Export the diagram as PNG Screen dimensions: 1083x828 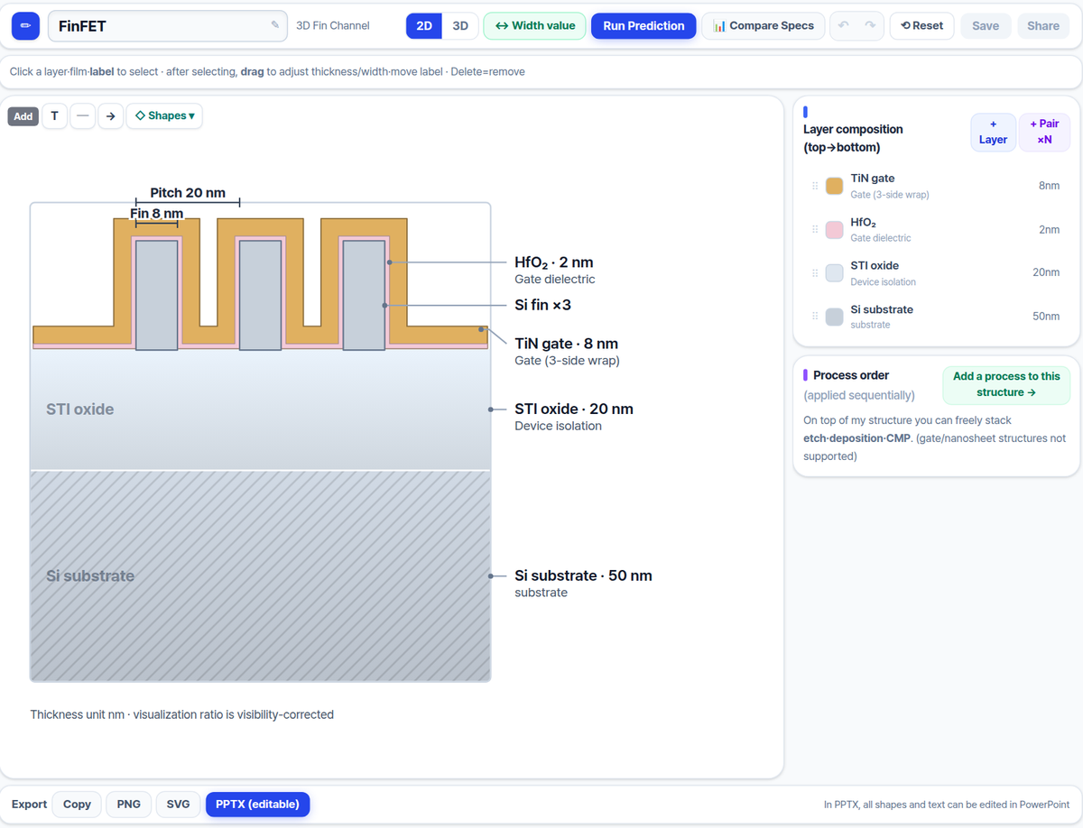129,805
